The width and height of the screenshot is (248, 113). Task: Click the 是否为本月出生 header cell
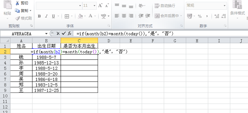point(79,46)
